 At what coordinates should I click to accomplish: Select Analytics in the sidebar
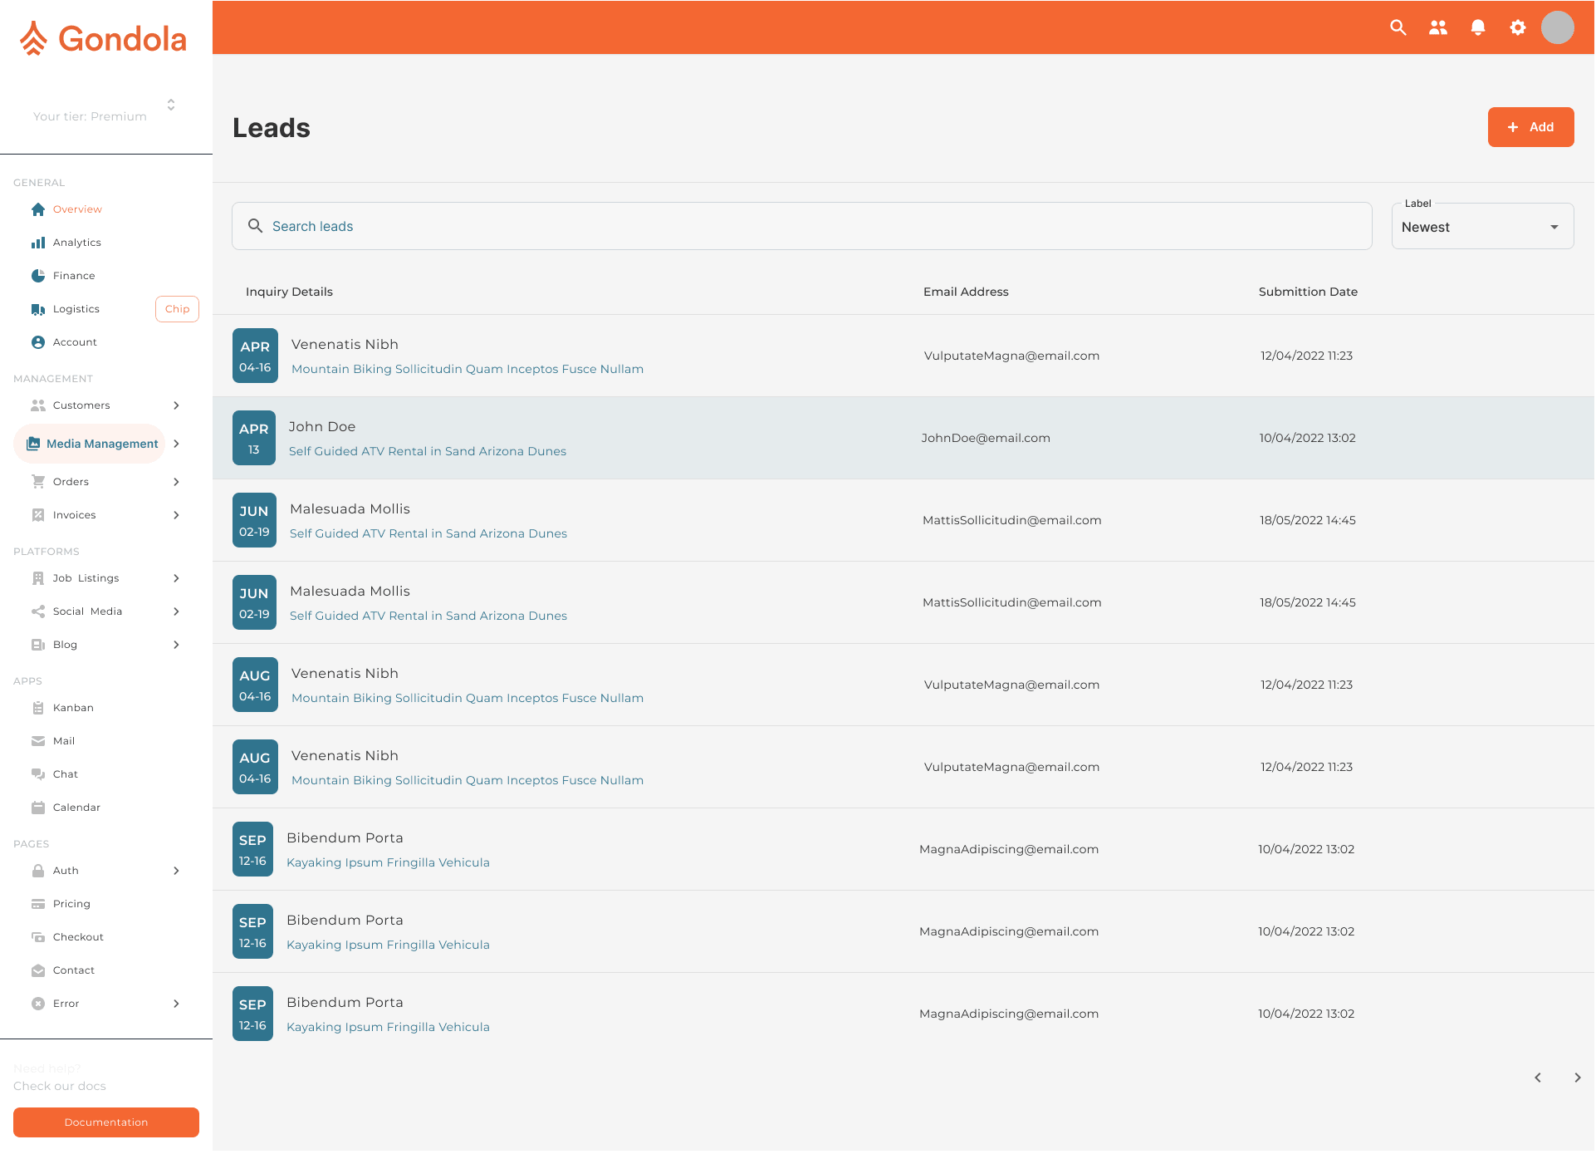coord(77,243)
